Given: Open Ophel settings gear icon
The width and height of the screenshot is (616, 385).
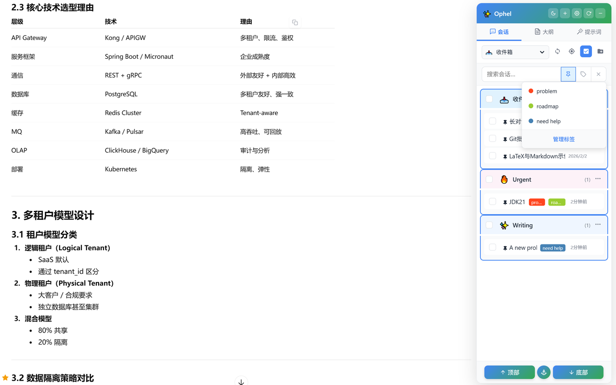Looking at the screenshot, I should 577,13.
